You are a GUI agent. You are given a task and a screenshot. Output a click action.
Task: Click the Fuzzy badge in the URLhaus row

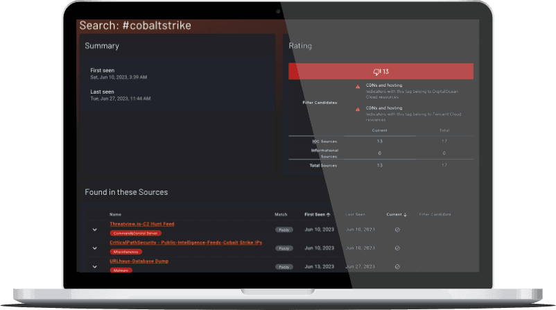(x=284, y=267)
